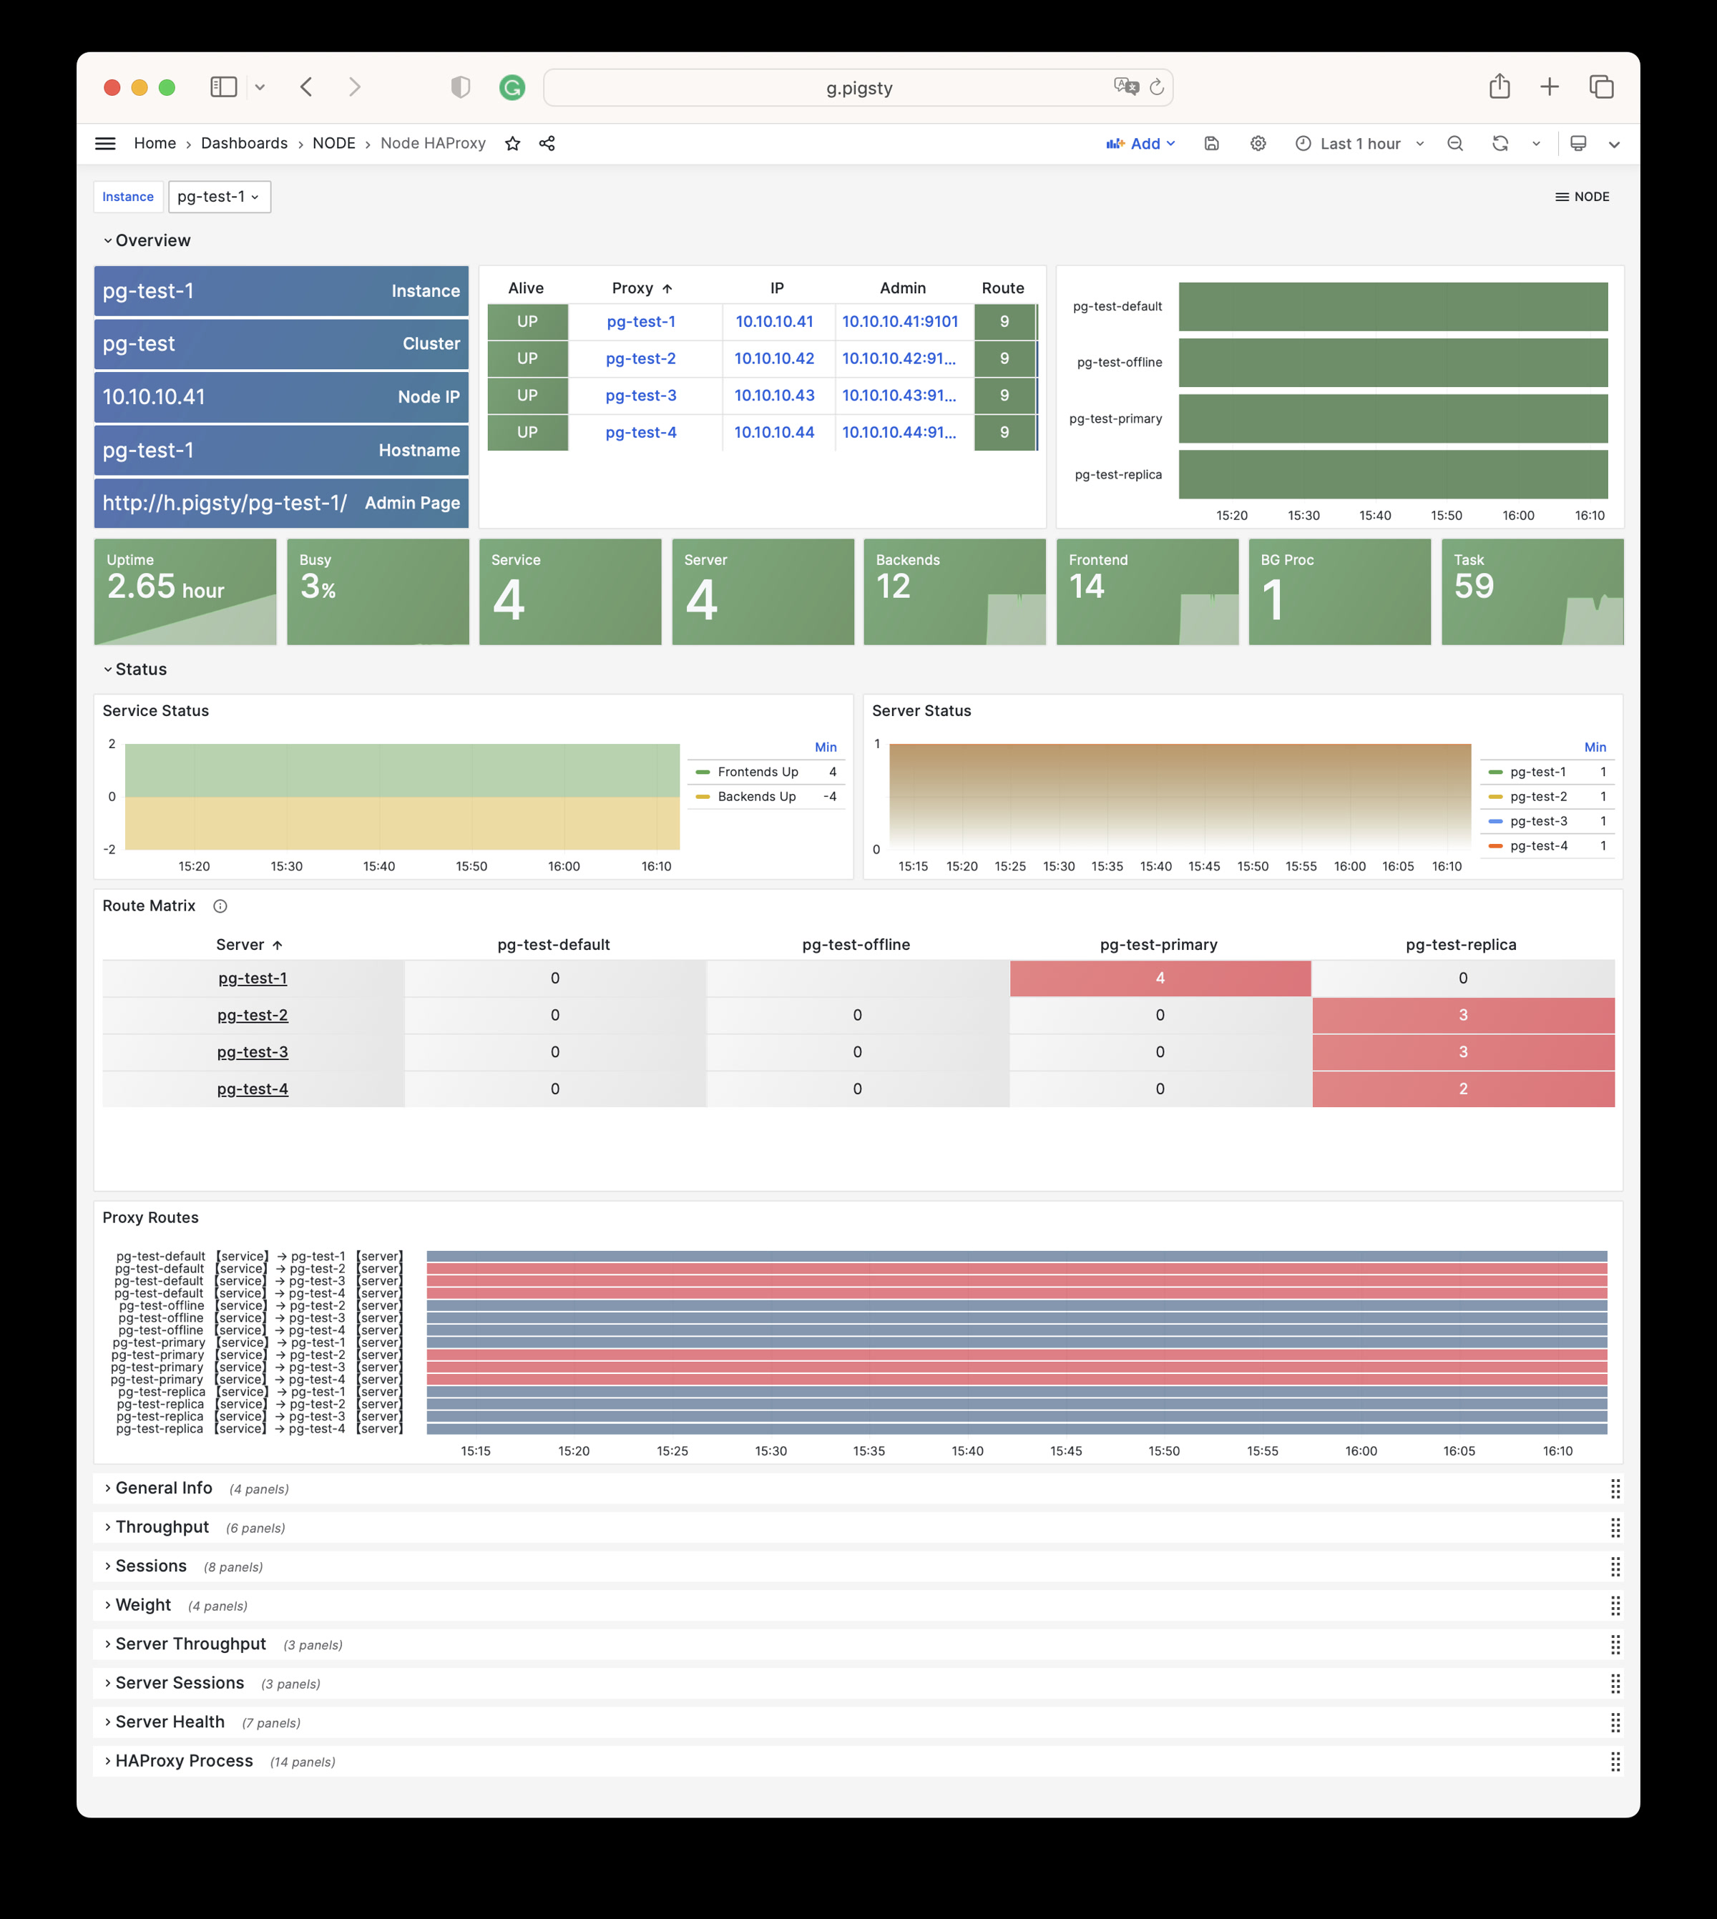Expand the Server Health section
Image resolution: width=1717 pixels, height=1919 pixels.
pyautogui.click(x=170, y=1722)
